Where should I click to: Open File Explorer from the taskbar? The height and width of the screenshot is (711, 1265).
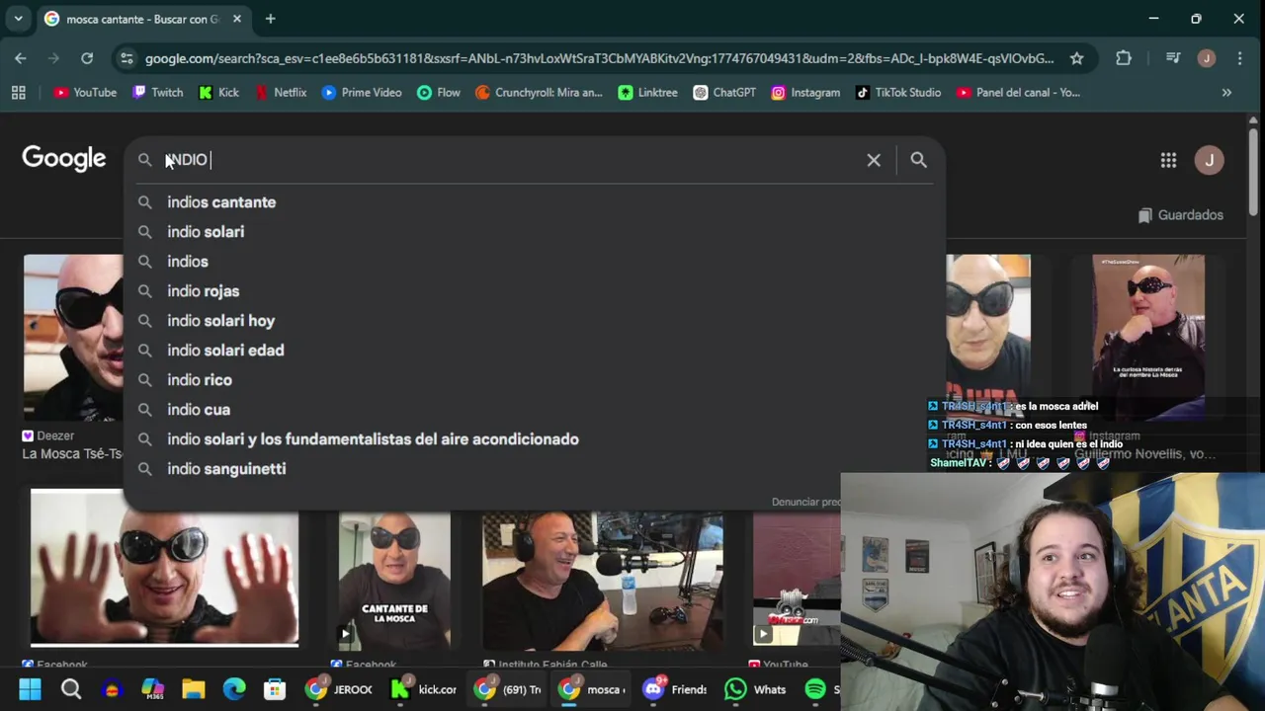[x=193, y=689]
